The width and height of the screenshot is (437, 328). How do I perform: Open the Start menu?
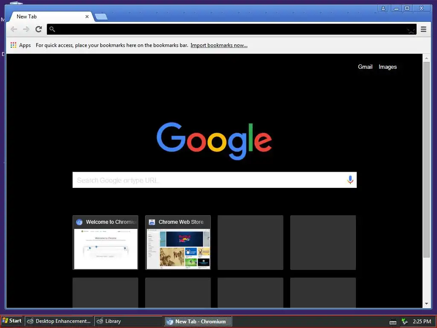point(12,321)
